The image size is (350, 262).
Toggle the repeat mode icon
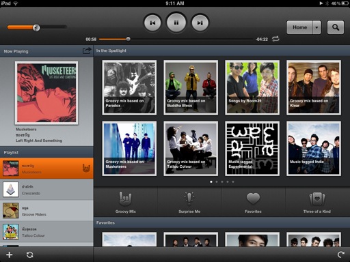275,39
